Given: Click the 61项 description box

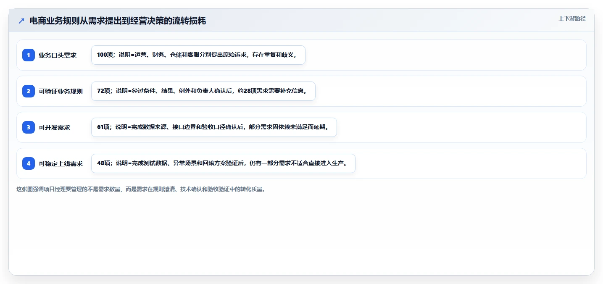Looking at the screenshot, I should click(214, 127).
